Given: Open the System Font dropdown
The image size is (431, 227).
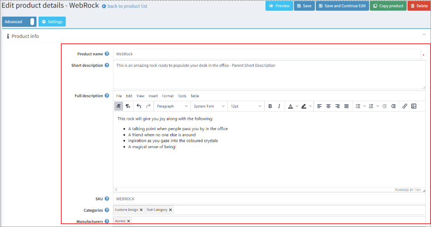Looking at the screenshot, I should point(209,106).
